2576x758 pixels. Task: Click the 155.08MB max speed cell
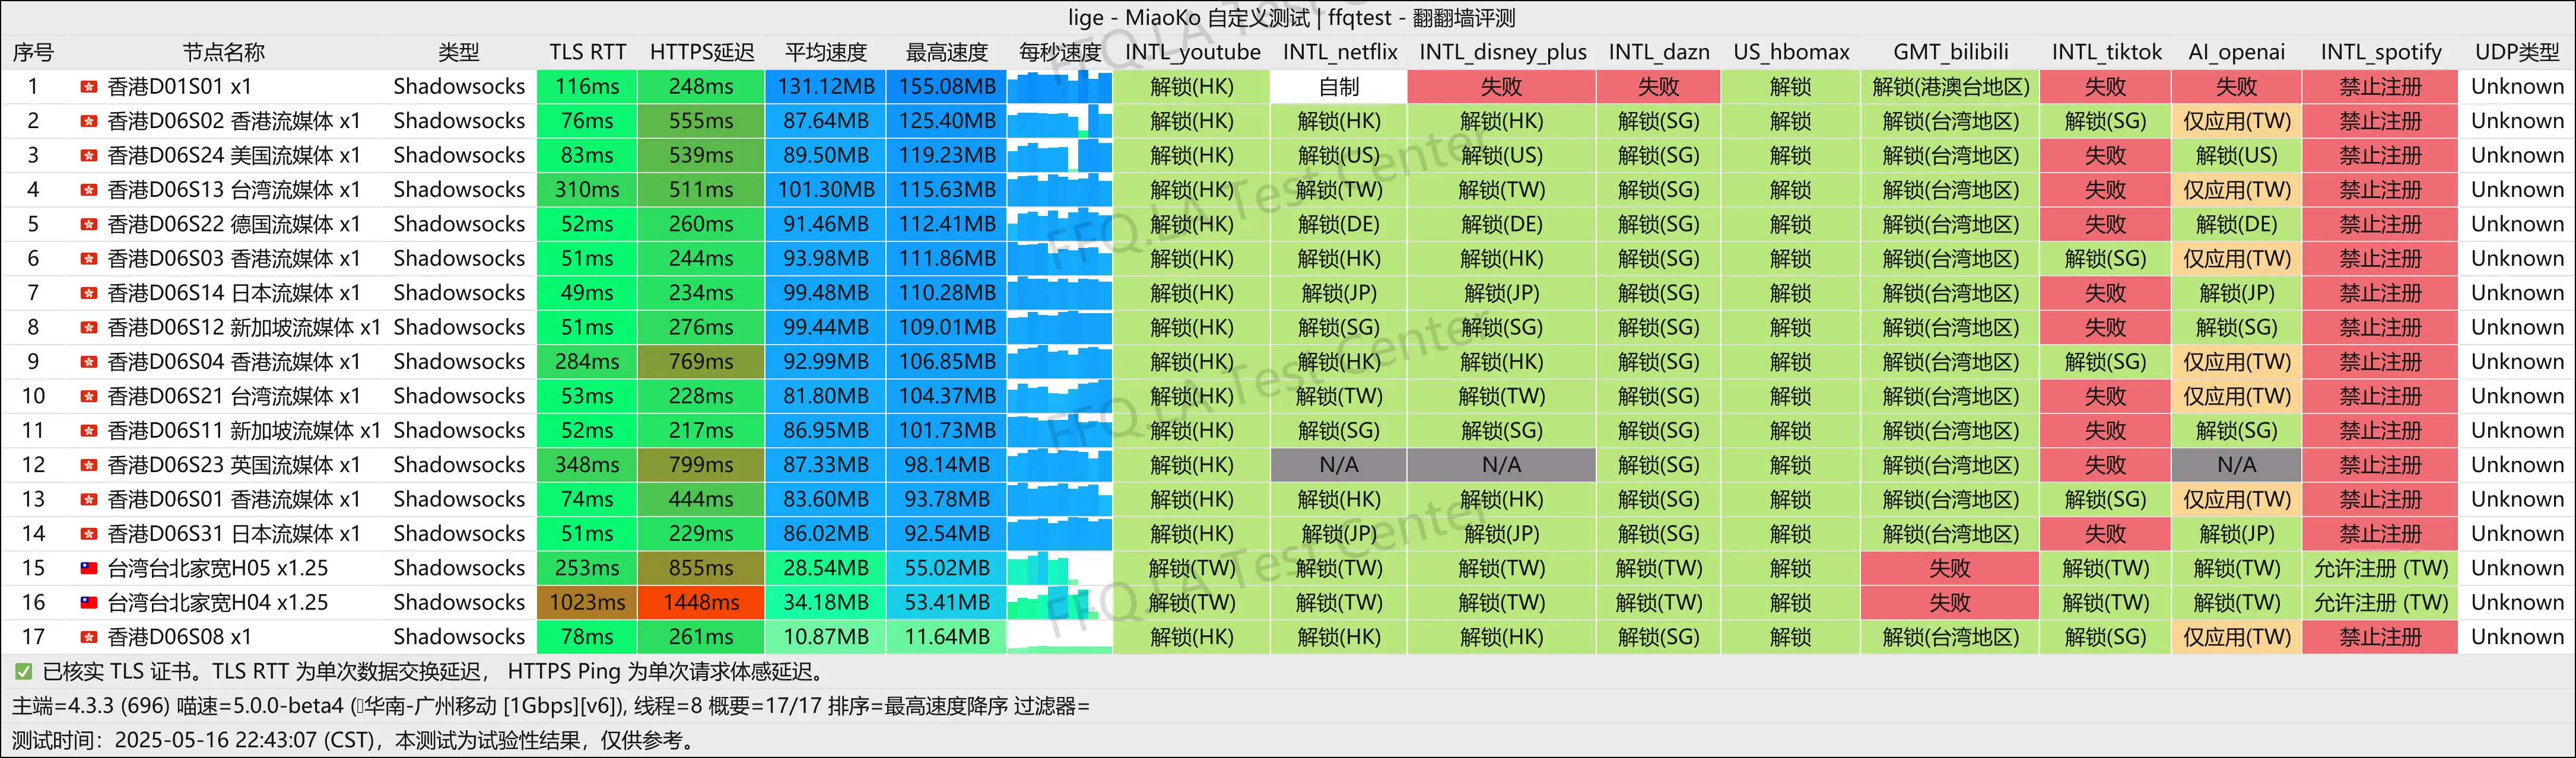tap(947, 87)
